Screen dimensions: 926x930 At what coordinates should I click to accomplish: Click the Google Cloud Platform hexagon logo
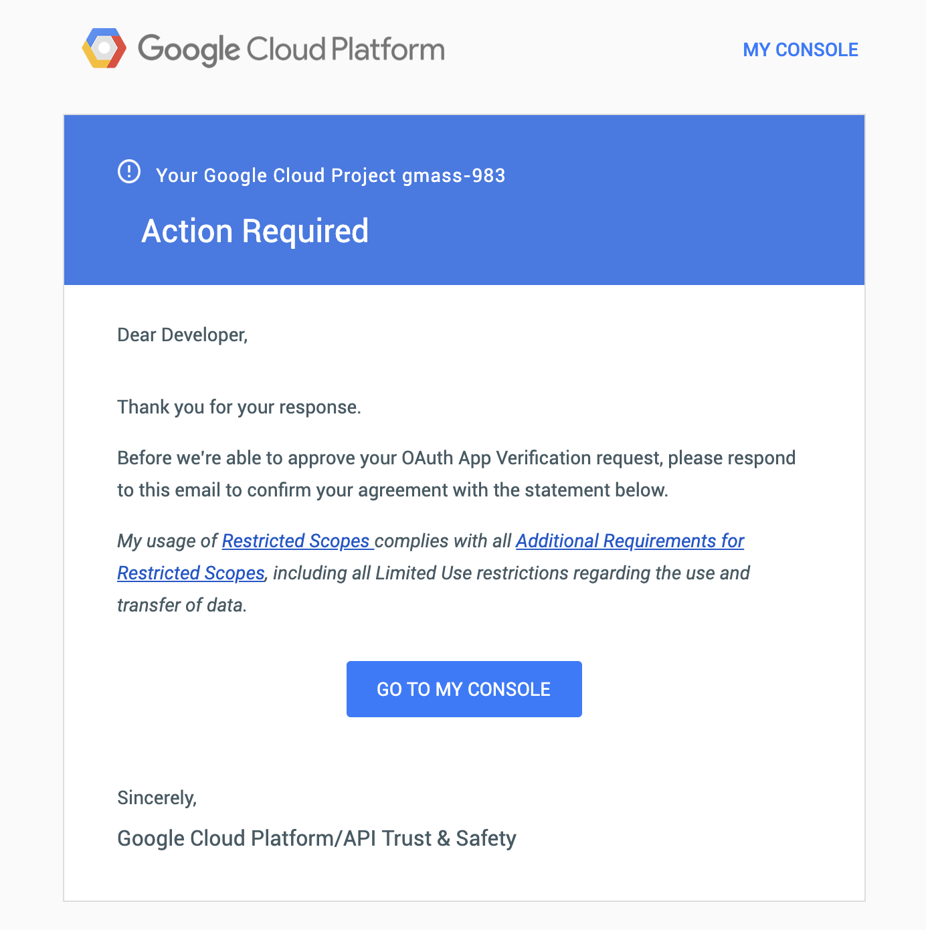(x=104, y=49)
